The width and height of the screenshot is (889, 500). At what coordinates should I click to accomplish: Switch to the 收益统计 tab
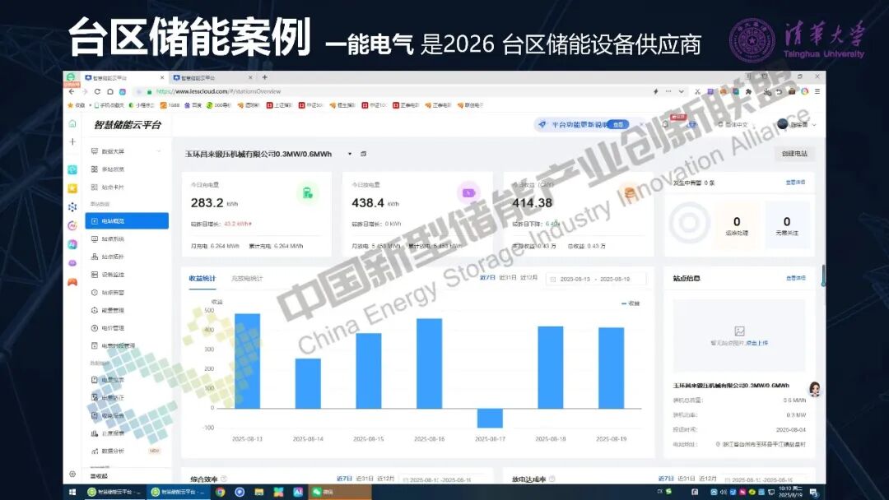(x=202, y=278)
